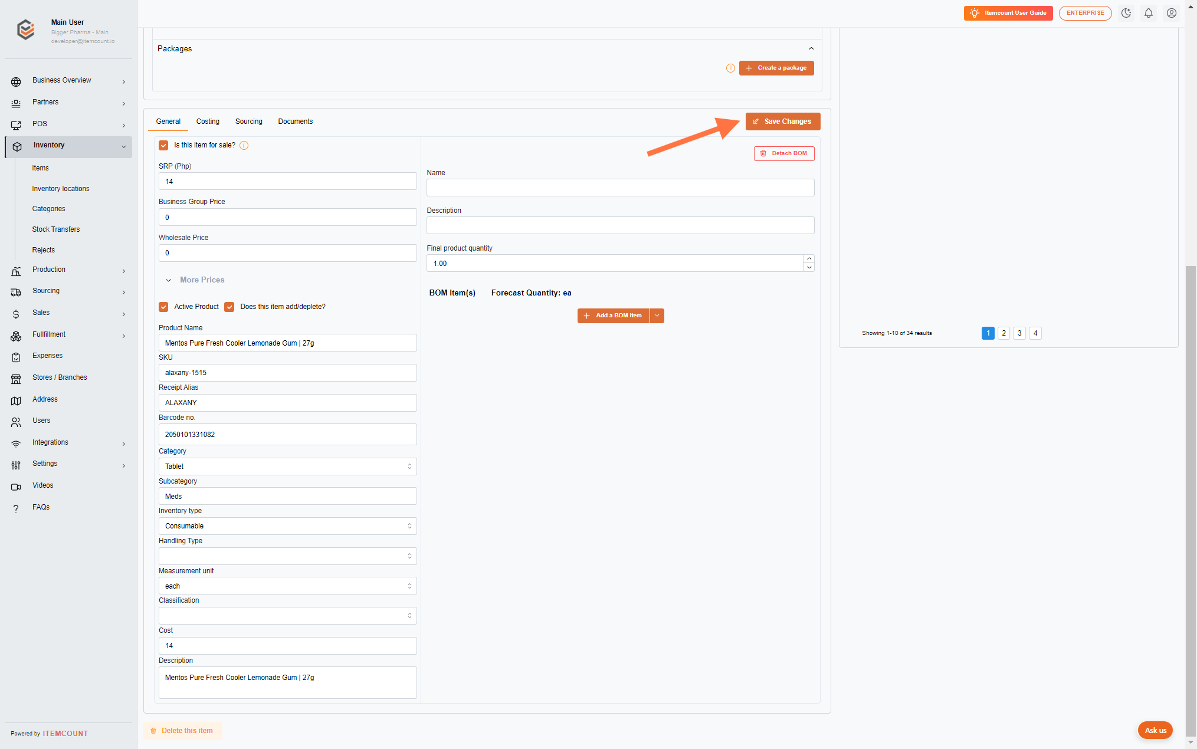Click the Production sidebar icon
This screenshot has height=749, width=1197.
(16, 271)
